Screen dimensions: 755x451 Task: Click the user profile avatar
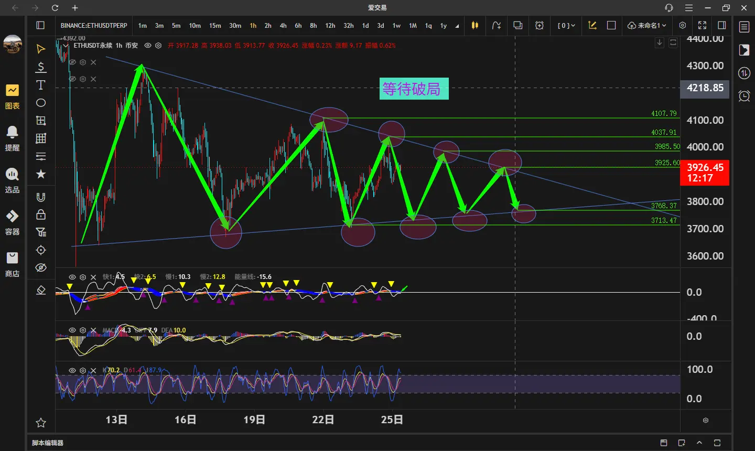pyautogui.click(x=12, y=45)
